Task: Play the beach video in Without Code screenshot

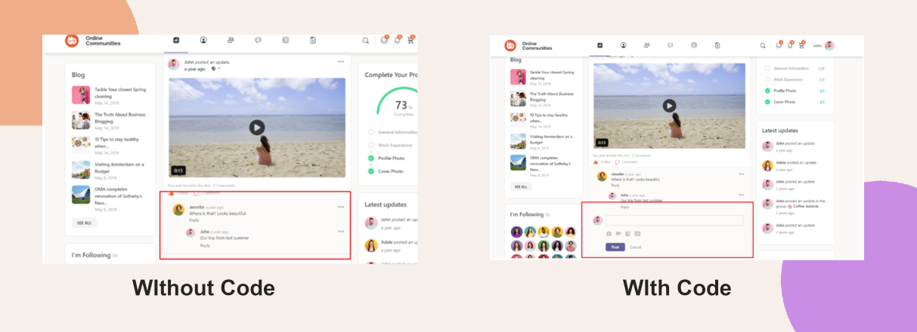Action: coord(257,128)
